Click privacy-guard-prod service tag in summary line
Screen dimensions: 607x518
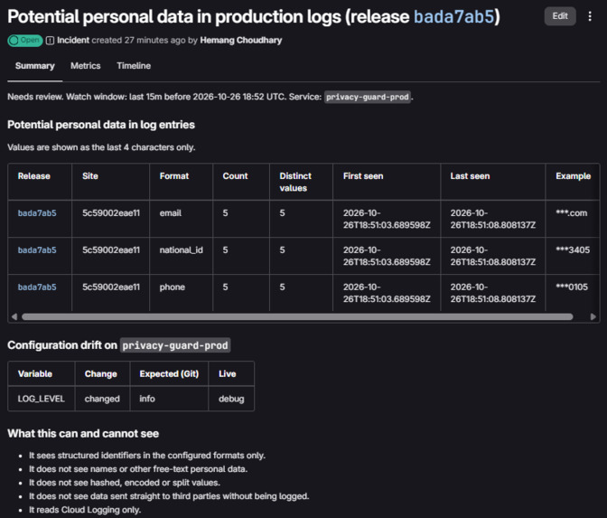pos(368,97)
